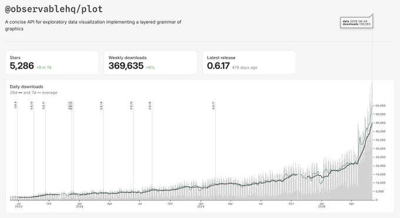
Task: Open the Weekly downloads card showing 369,635
Action: click(151, 63)
